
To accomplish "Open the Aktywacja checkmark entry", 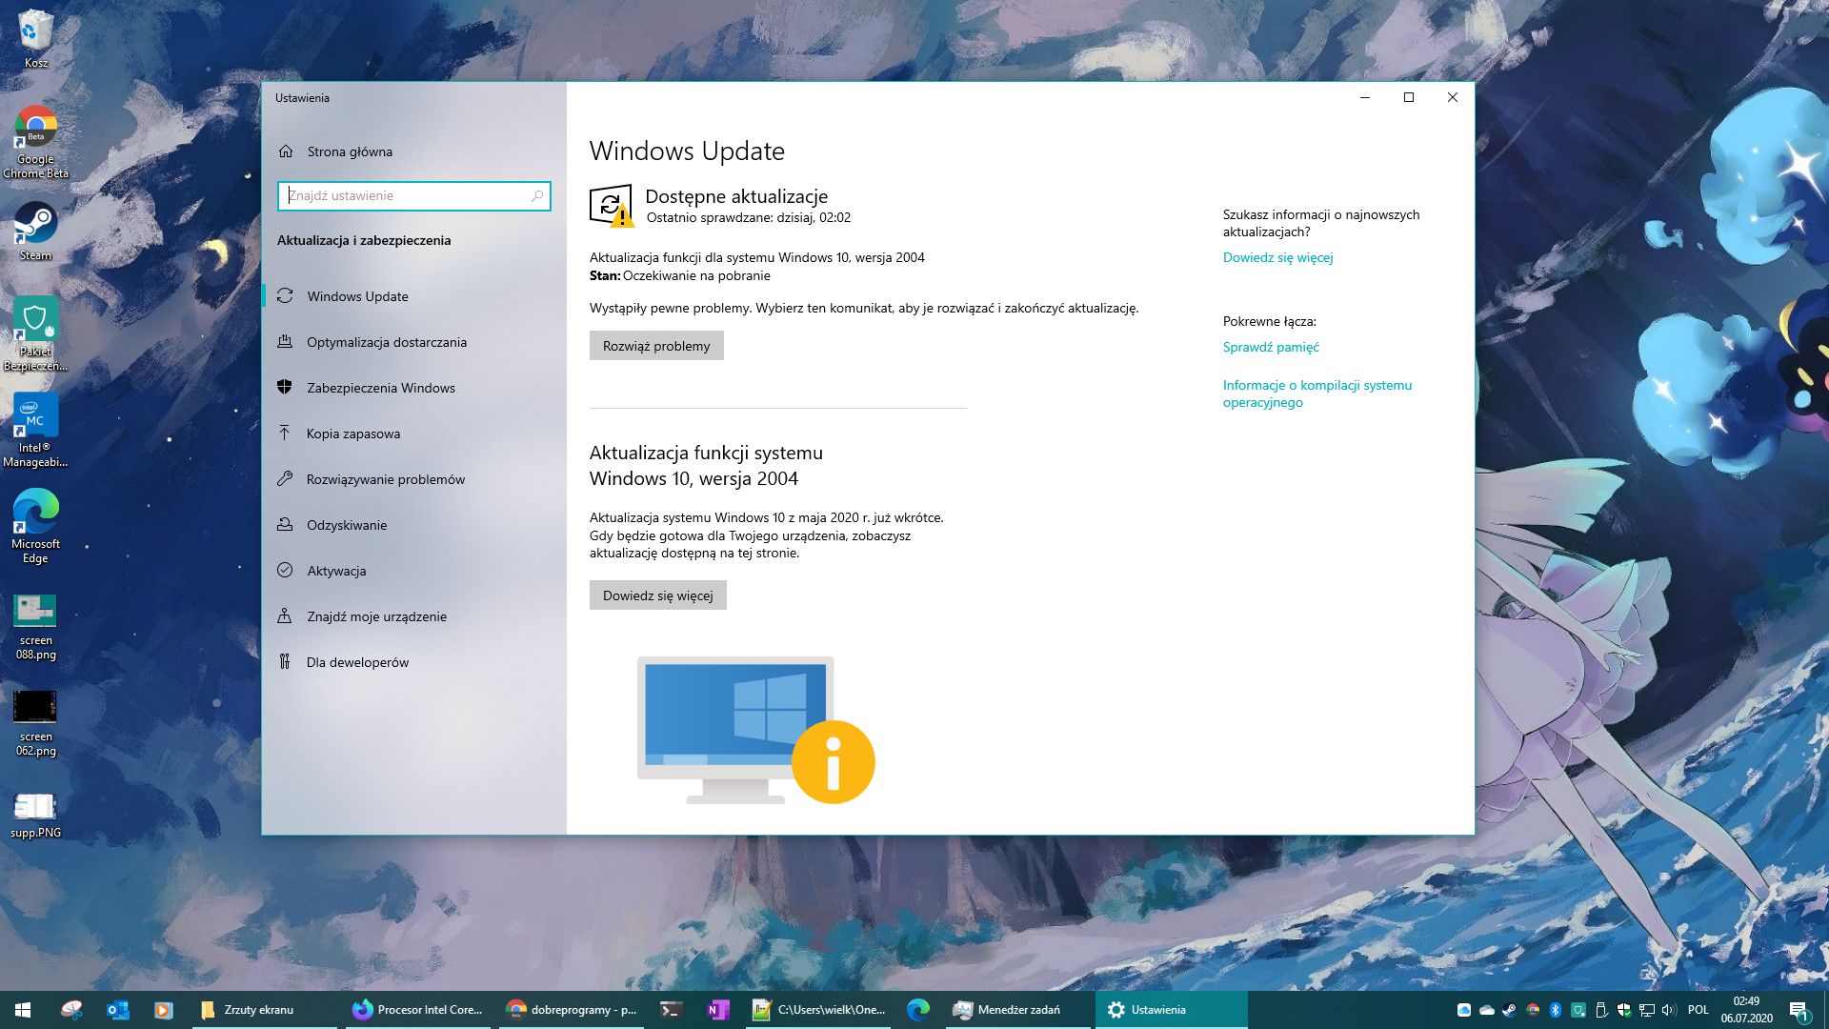I will (x=335, y=571).
